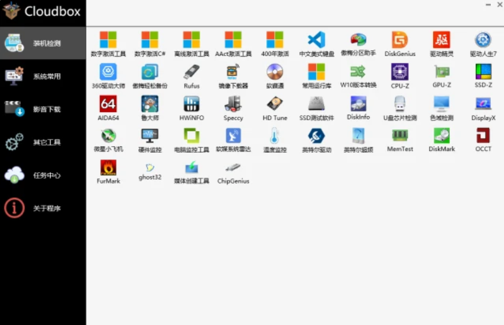Viewport: 504px width, 325px height.
Task: Launch W10版本转换
Action: 359,76
